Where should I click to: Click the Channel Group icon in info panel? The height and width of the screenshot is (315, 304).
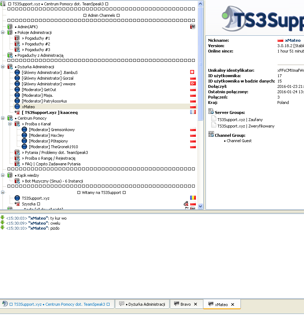(x=211, y=134)
